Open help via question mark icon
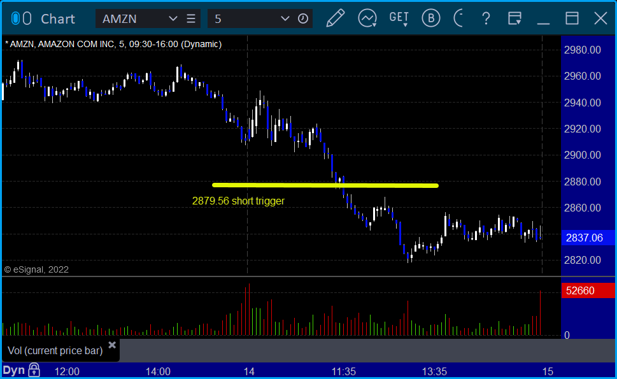This screenshot has height=379, width=617. [x=486, y=18]
